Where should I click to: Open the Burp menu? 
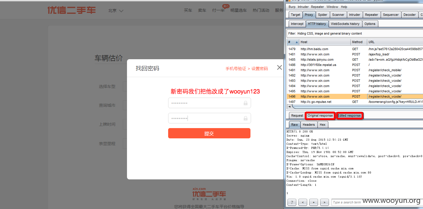292,7
